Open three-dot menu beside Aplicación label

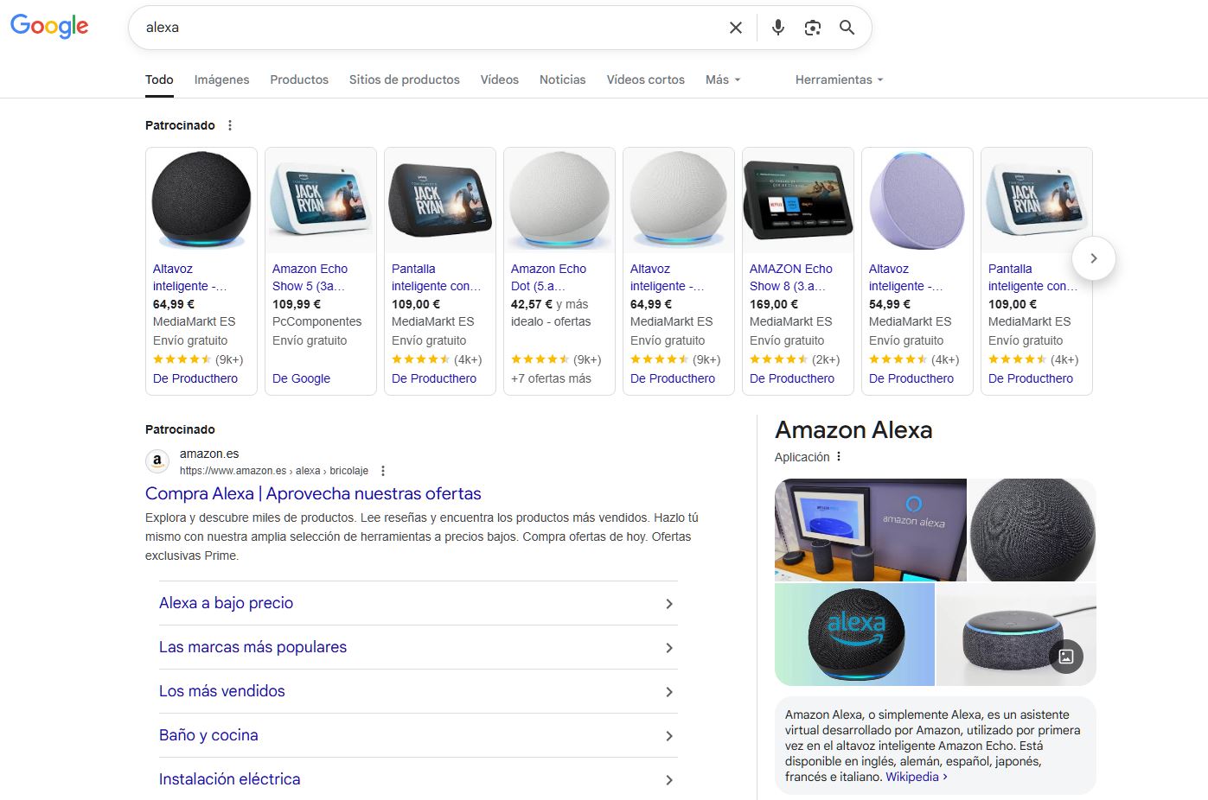(x=839, y=457)
